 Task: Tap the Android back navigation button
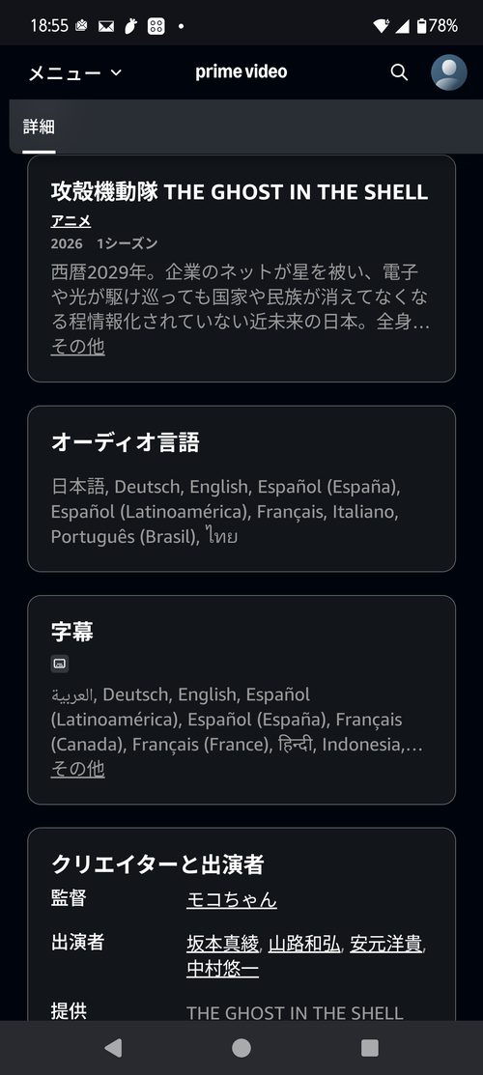pos(113,1048)
